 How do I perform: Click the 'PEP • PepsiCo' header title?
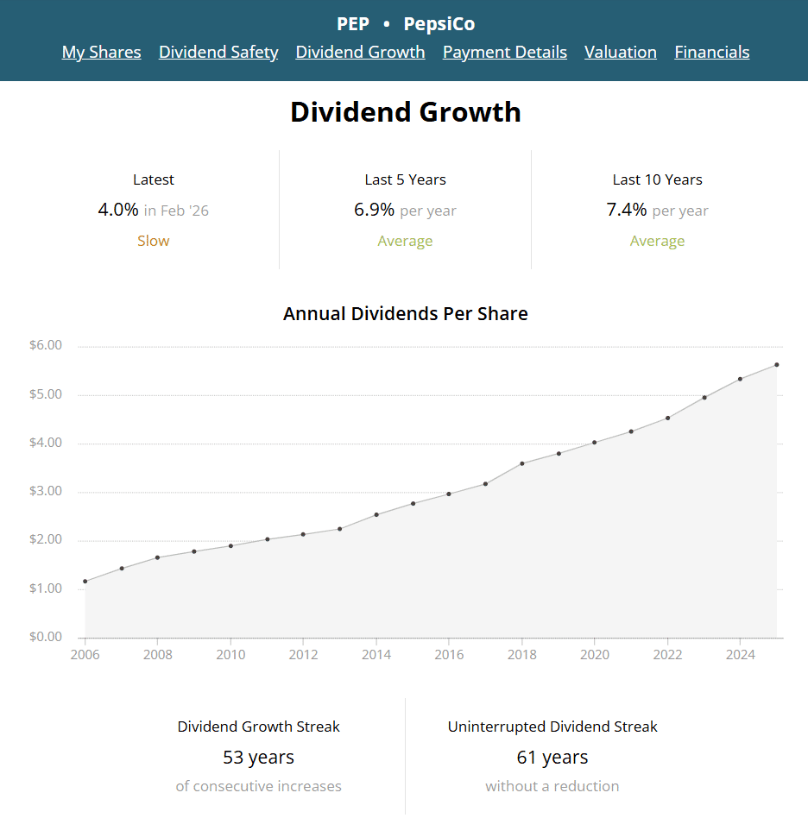(x=406, y=24)
